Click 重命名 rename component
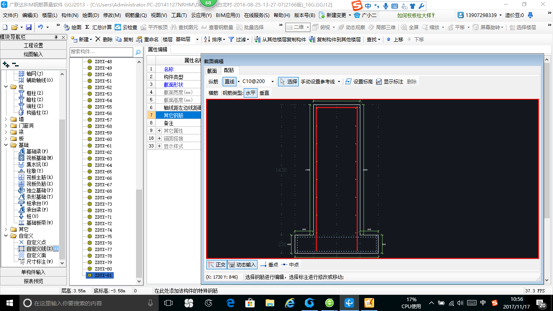 coord(147,39)
